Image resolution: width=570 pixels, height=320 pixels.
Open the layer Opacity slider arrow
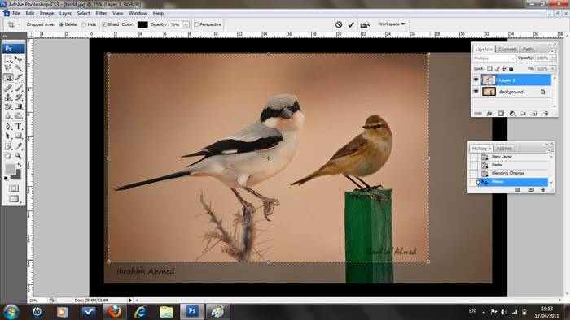pos(553,58)
